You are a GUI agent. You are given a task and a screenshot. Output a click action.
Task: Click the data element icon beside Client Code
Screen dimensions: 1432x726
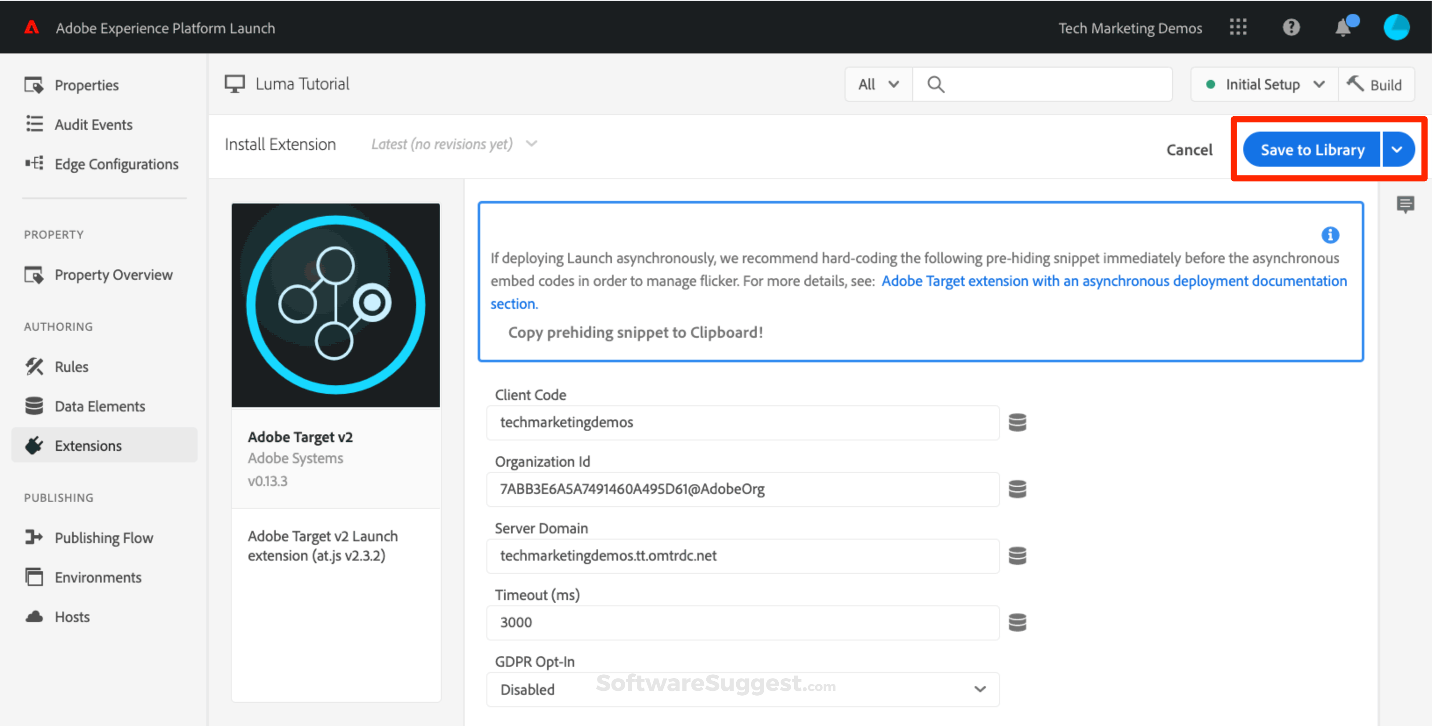point(1018,422)
